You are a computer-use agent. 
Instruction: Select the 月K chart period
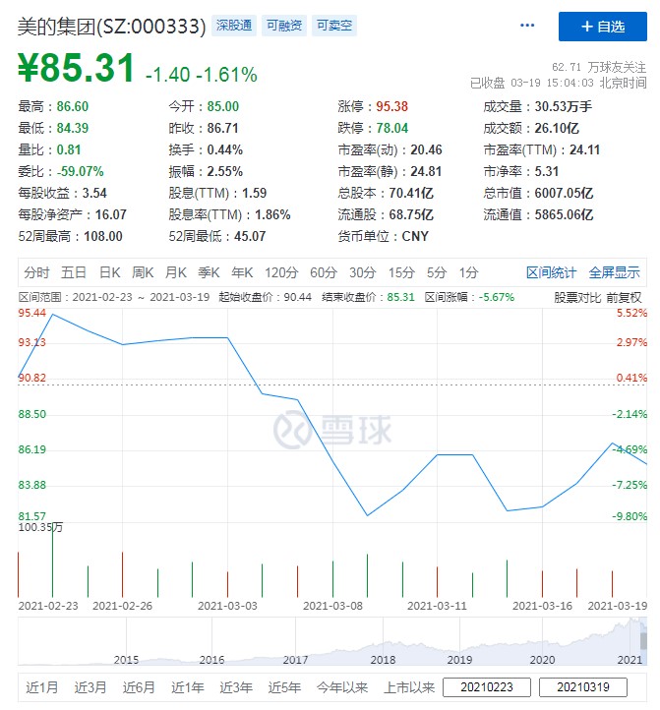pos(176,272)
